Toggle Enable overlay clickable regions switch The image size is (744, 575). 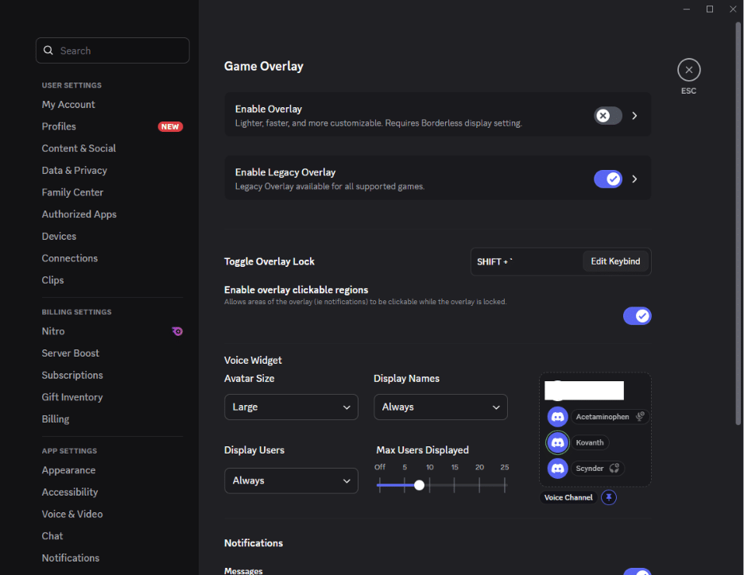click(x=637, y=316)
